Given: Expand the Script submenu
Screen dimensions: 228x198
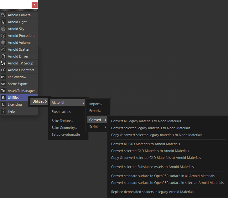Looking at the screenshot, I should coord(97,127).
